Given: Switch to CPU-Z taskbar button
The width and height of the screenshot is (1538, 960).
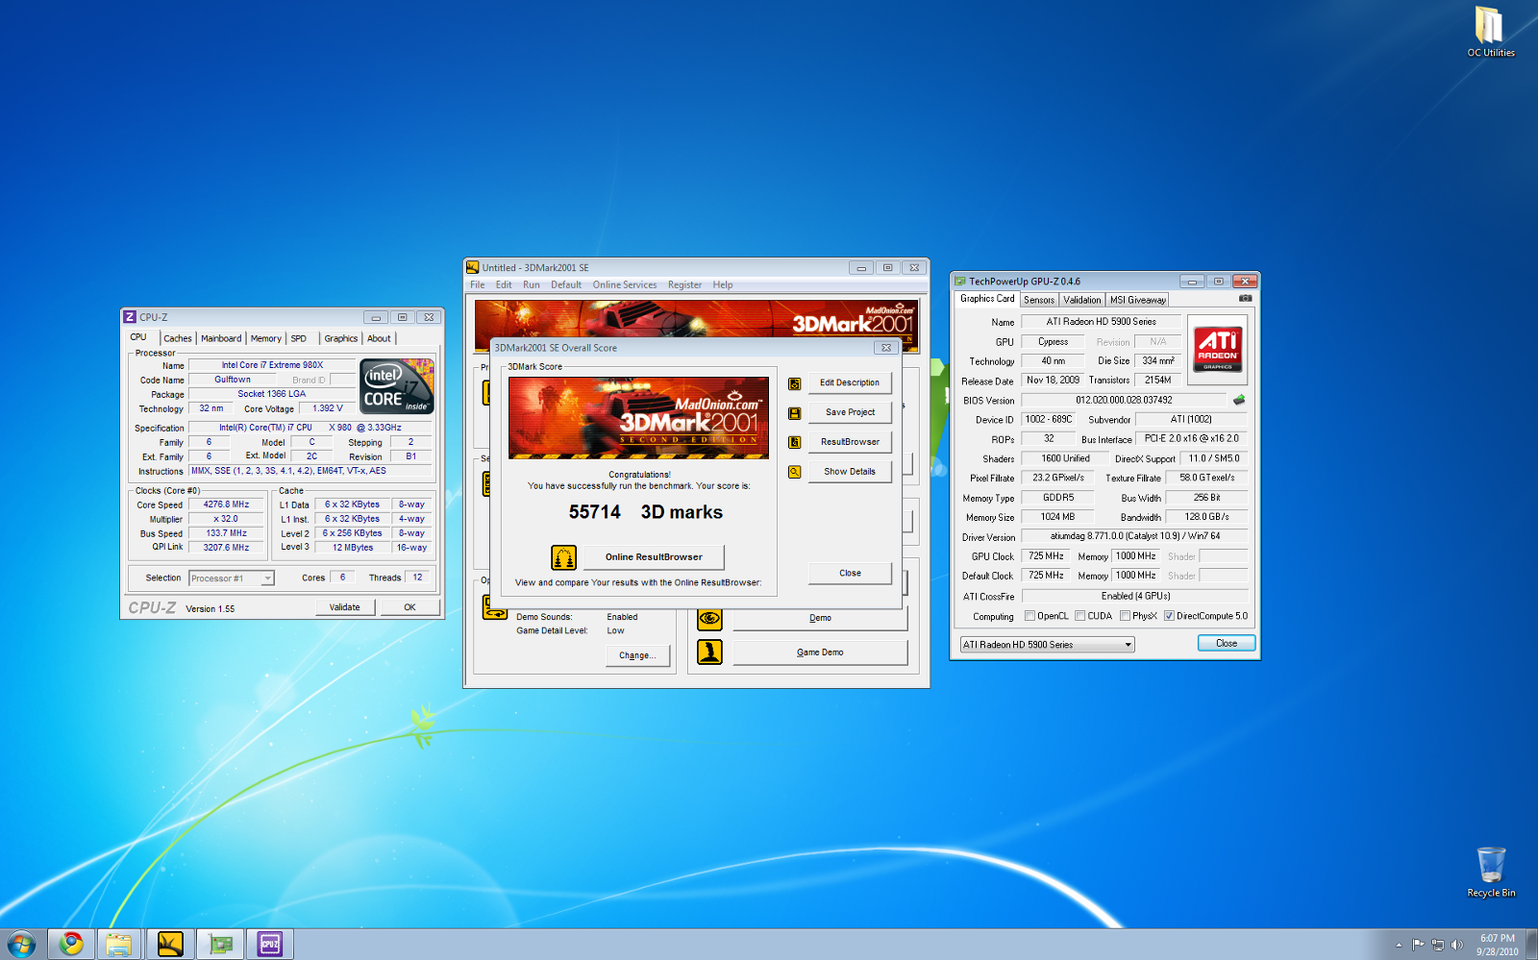Looking at the screenshot, I should 270,944.
